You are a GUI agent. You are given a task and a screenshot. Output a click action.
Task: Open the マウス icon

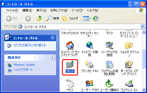click(x=70, y=83)
